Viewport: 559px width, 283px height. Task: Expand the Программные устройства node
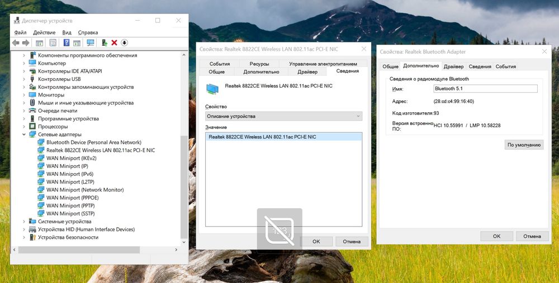24,118
